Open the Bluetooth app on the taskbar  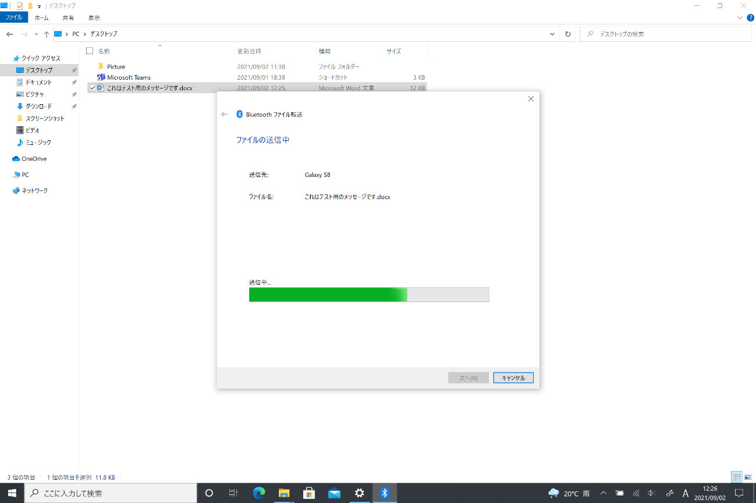(384, 493)
